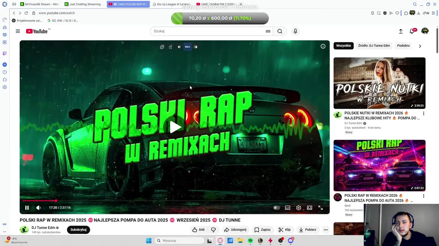Switch to MrViruss96 Stream tab
This screenshot has height=246, width=439.
39,4
